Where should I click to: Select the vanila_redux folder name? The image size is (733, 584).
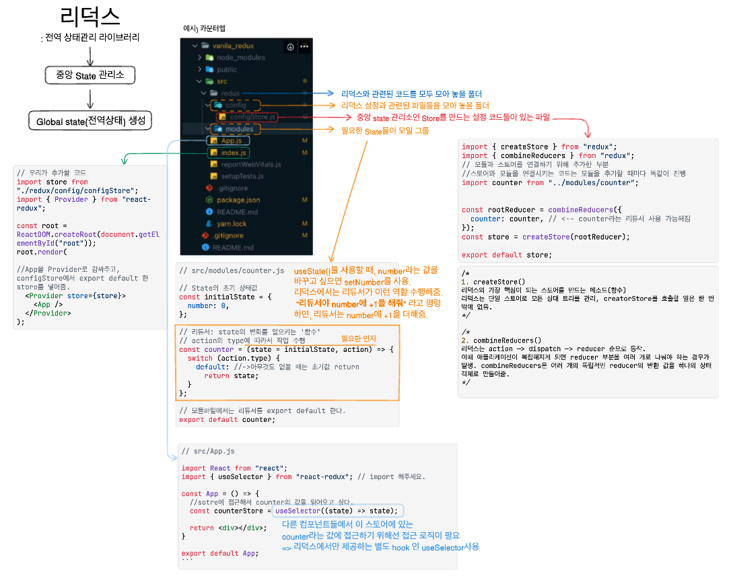coord(234,46)
